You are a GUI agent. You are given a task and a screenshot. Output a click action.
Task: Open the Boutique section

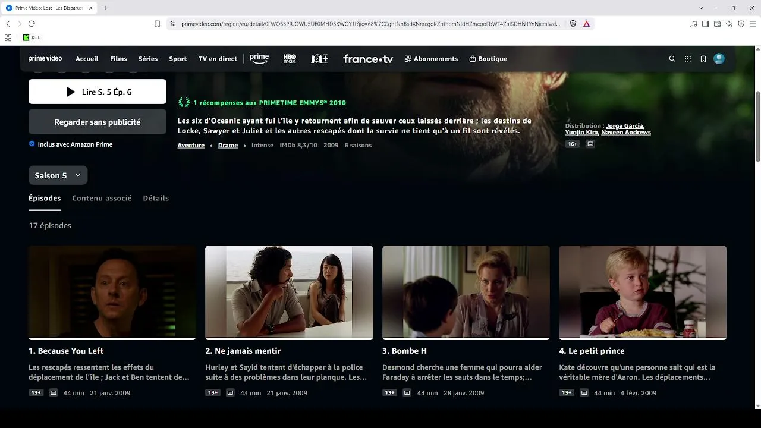[488, 59]
